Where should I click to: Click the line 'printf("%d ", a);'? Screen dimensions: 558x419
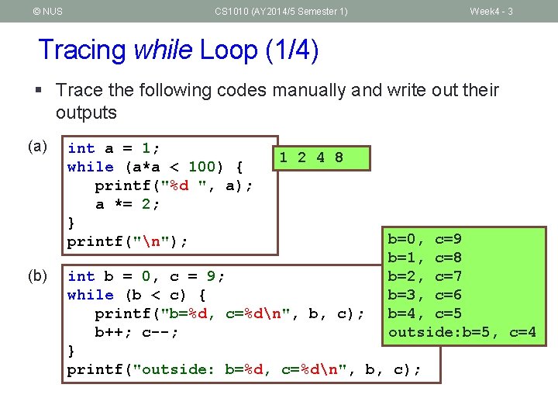[174, 185]
